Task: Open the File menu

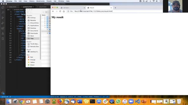Action: pyautogui.click(x=16, y=1)
